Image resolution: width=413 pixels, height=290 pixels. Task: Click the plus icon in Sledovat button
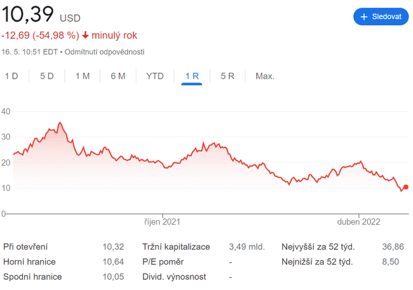[364, 17]
